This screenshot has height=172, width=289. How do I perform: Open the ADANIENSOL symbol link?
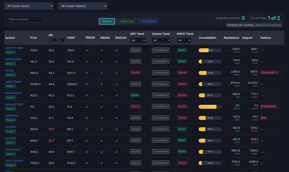(14, 93)
